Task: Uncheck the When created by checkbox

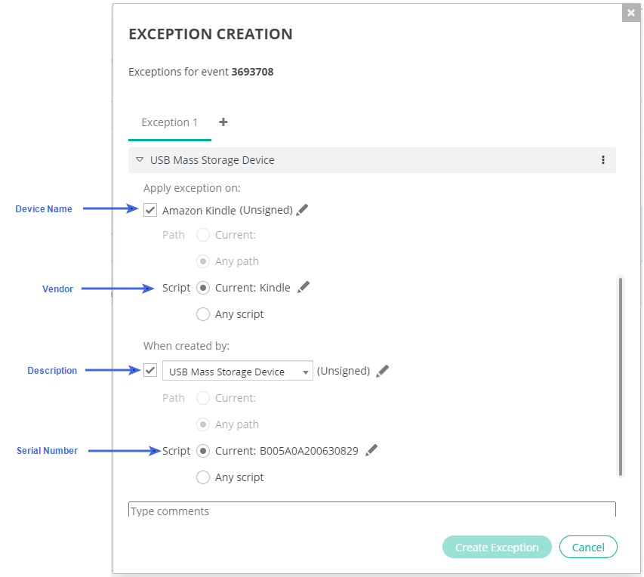Action: tap(150, 371)
